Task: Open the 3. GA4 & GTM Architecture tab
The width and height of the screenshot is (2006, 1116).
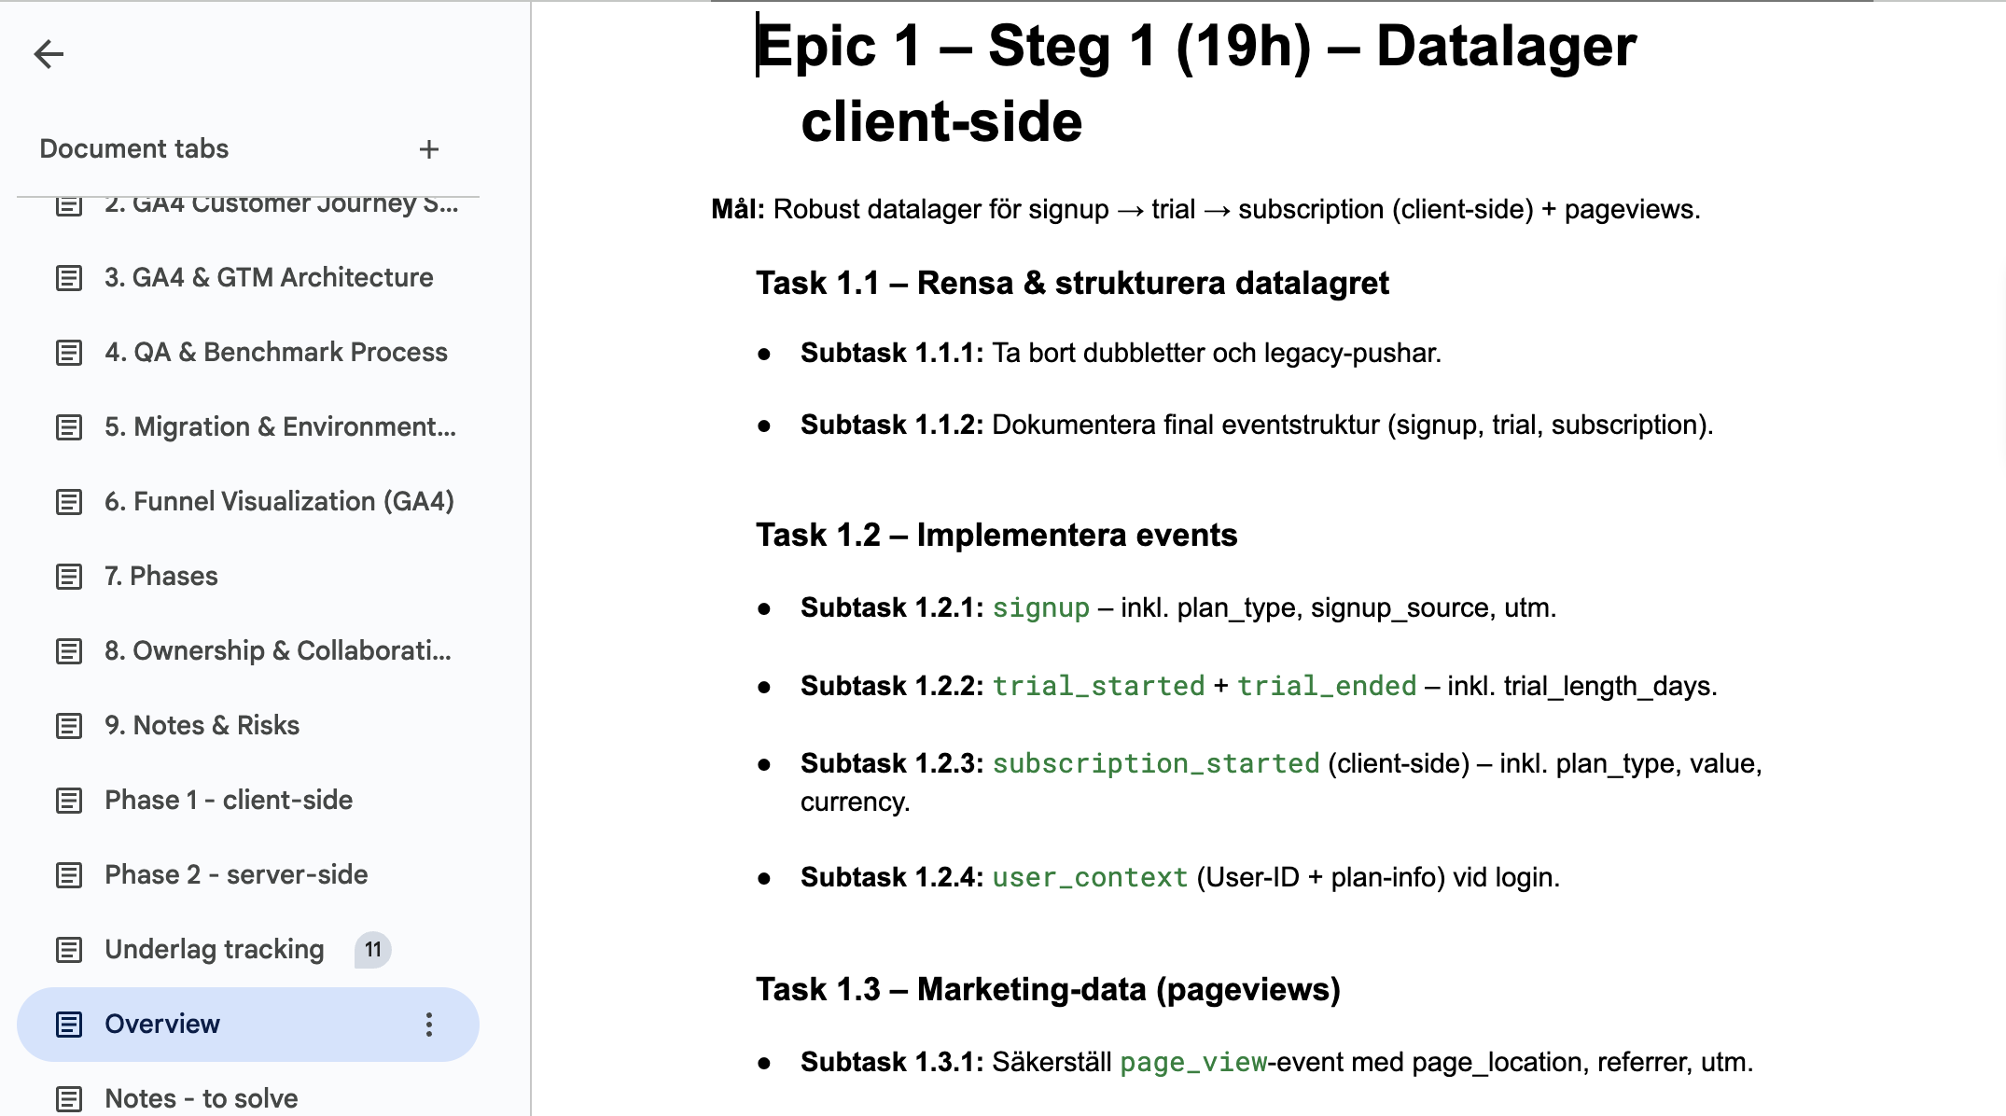Action: click(x=269, y=277)
